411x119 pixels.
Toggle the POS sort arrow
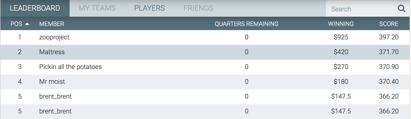[27, 24]
